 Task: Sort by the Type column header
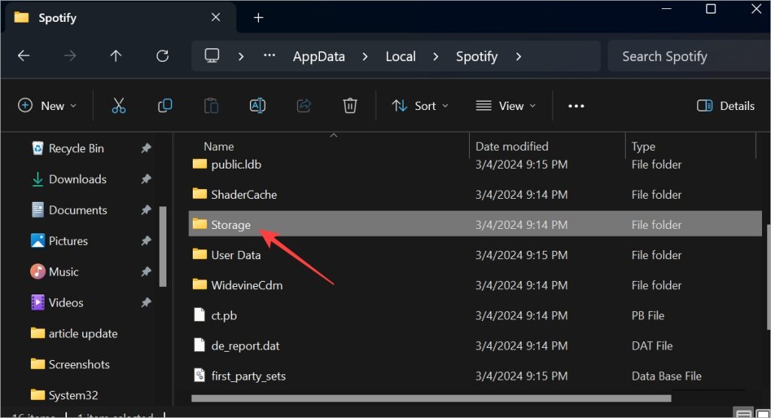pos(643,147)
